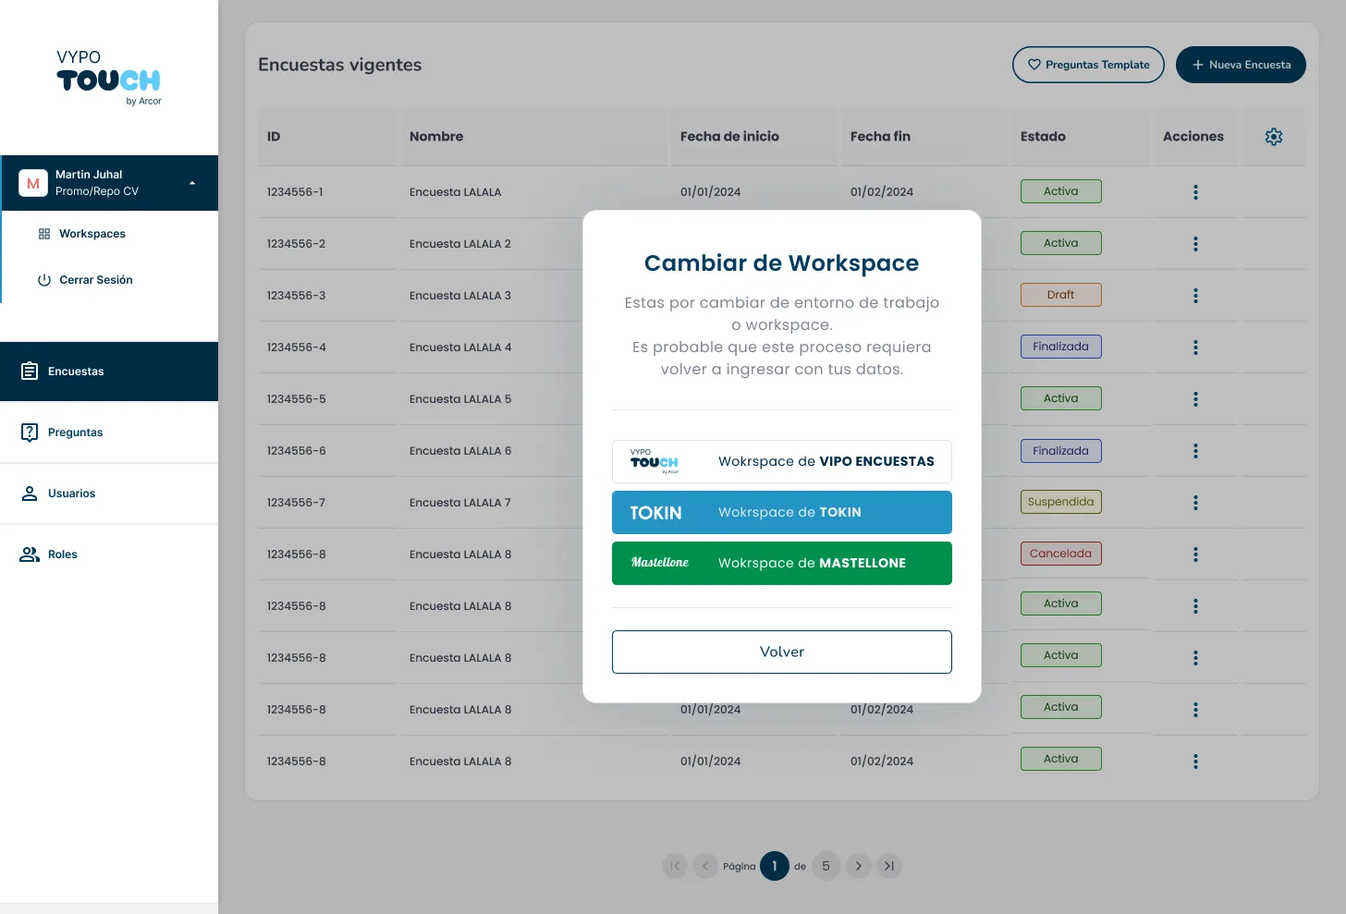Create a Nueva Encuesta
The image size is (1346, 914).
coord(1241,65)
